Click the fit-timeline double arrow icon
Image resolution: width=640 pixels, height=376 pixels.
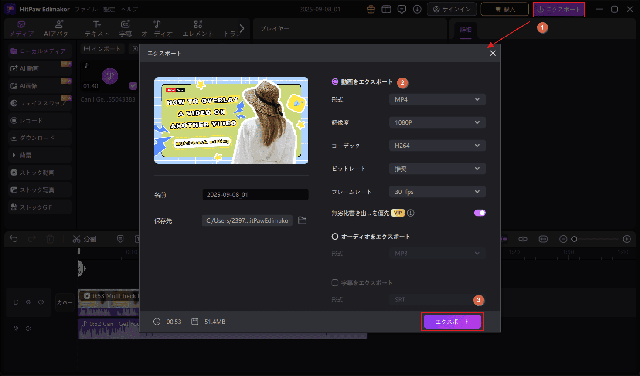[543, 239]
